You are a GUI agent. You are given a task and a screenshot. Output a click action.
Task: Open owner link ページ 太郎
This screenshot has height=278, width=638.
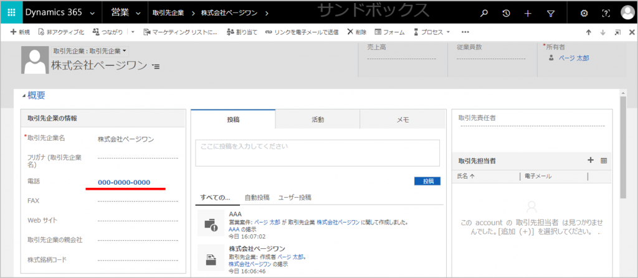(573, 58)
